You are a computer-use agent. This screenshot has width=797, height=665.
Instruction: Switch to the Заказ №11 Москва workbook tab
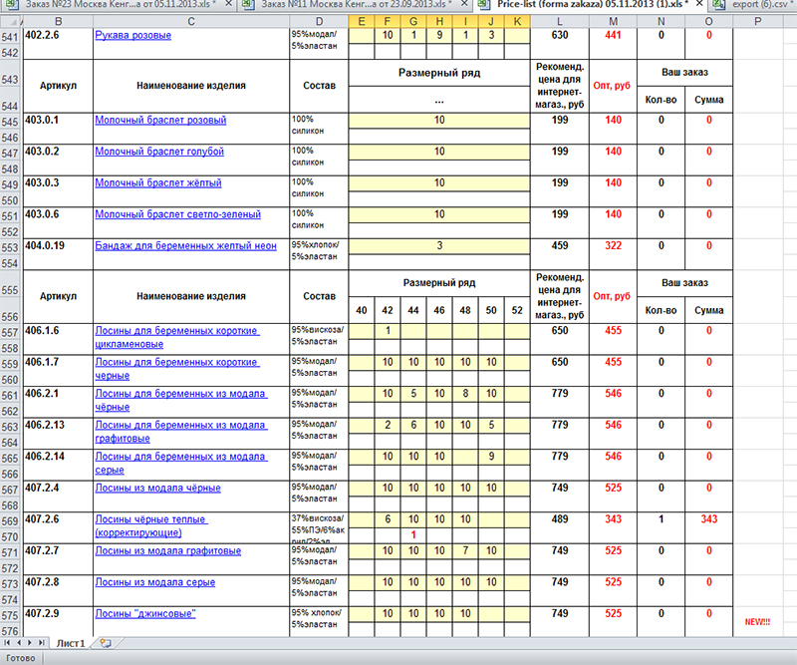(x=355, y=5)
